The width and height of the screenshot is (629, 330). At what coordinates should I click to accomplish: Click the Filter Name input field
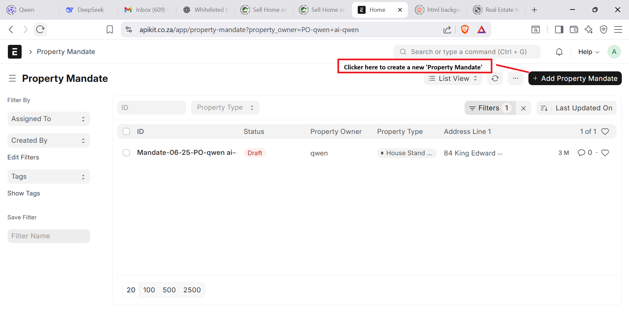click(48, 236)
